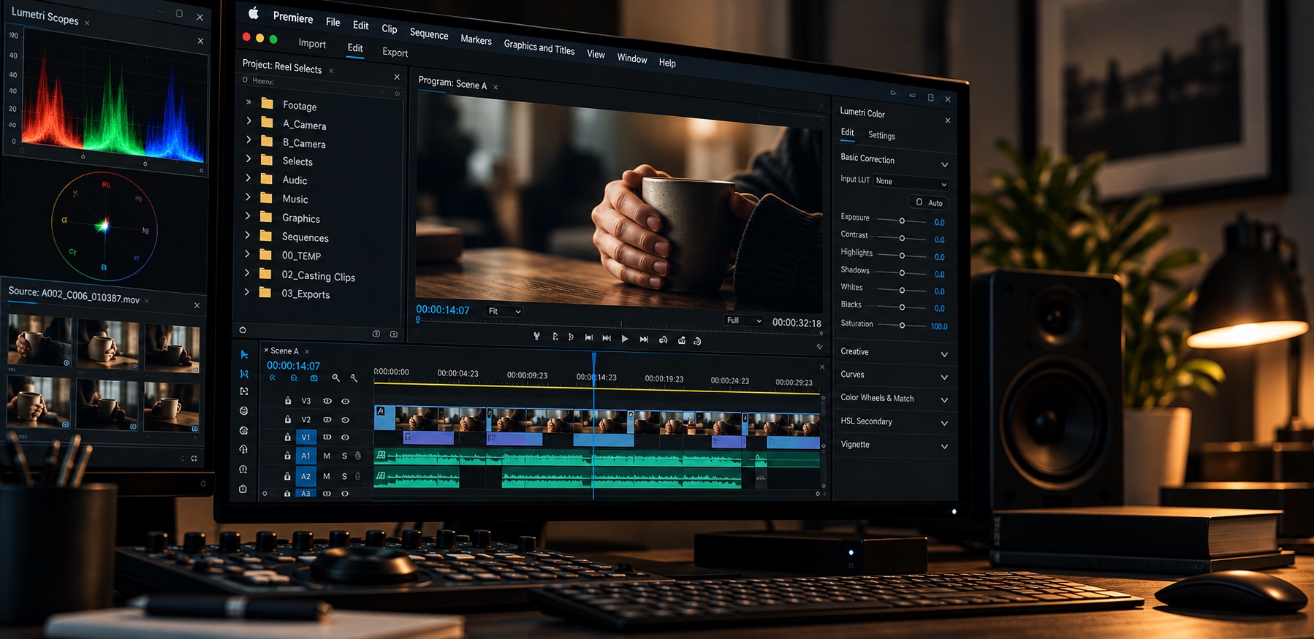Toggle V3 track eye visibility

[345, 401]
